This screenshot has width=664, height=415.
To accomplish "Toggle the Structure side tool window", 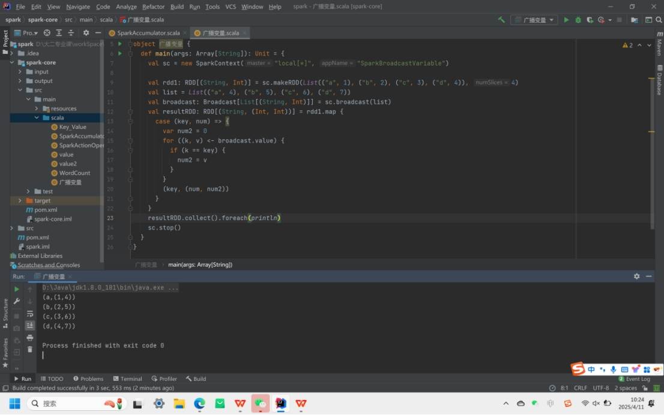I will [5, 313].
